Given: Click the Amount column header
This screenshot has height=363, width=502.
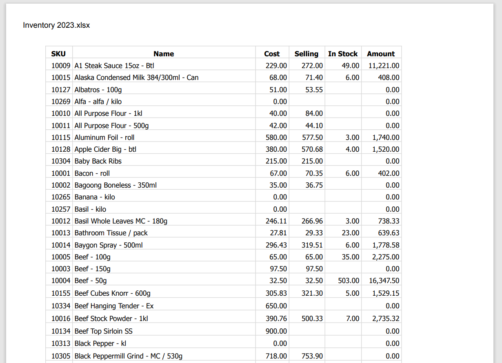Looking at the screenshot, I should pyautogui.click(x=381, y=54).
